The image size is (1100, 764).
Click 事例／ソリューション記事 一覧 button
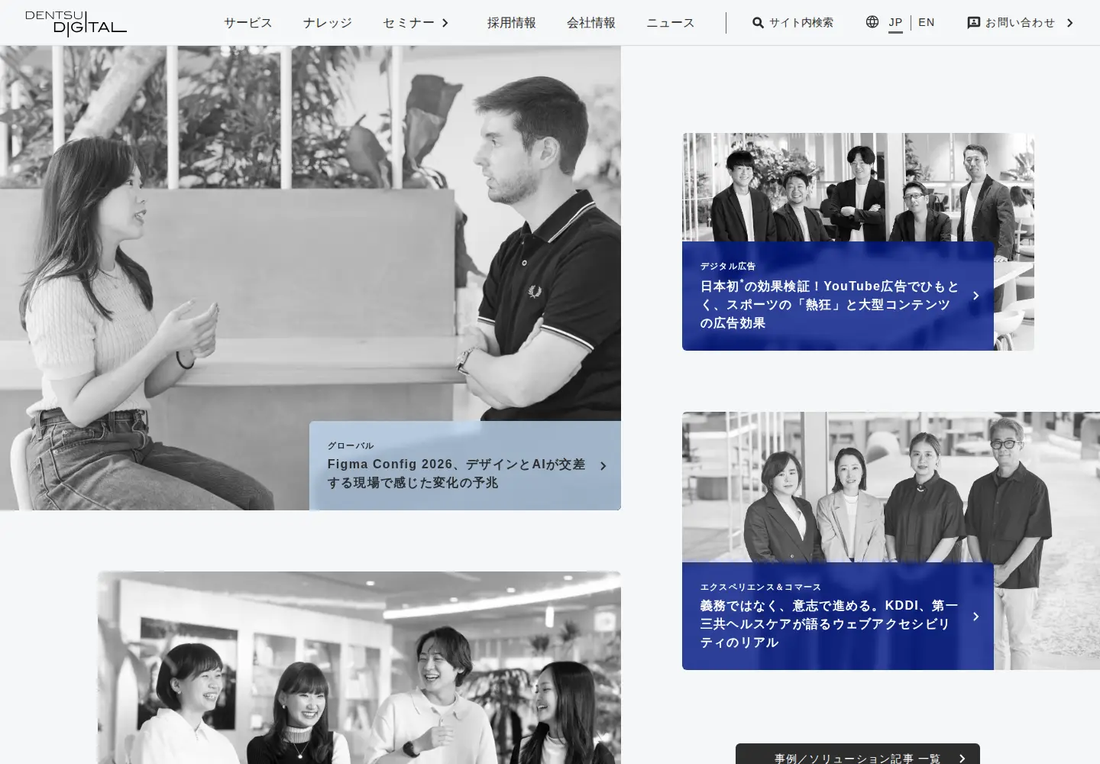click(858, 754)
